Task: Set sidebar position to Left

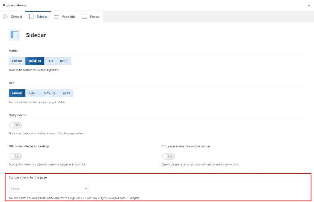Action: click(x=51, y=61)
